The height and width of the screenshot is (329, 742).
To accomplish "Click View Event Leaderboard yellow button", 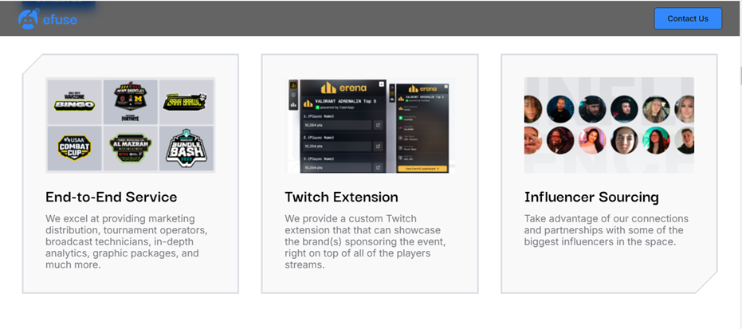I will click(422, 169).
